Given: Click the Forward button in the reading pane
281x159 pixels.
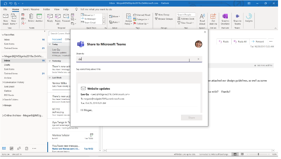Looking at the screenshot, I should [x=257, y=41].
